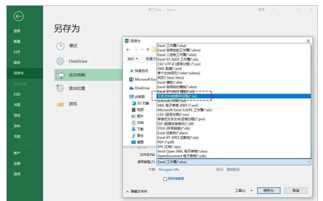Choose PDF (*.pdf) file type

pos(234,142)
